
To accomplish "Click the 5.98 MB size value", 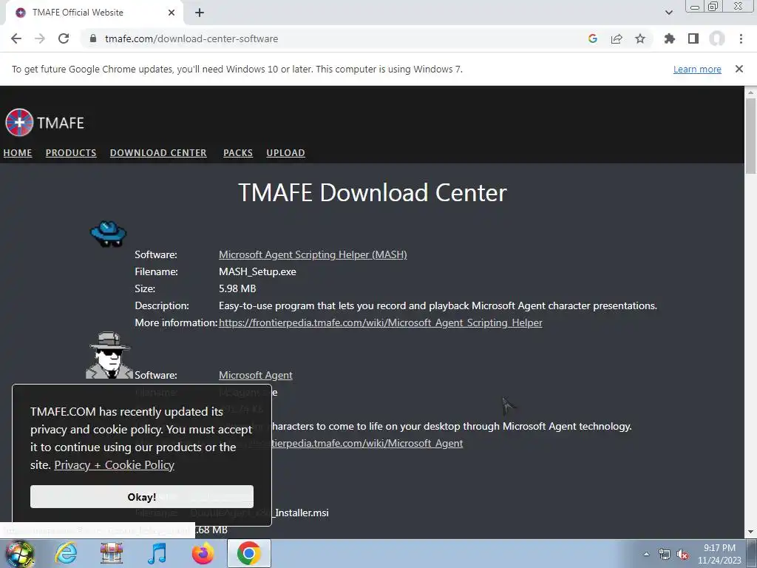I will [237, 289].
